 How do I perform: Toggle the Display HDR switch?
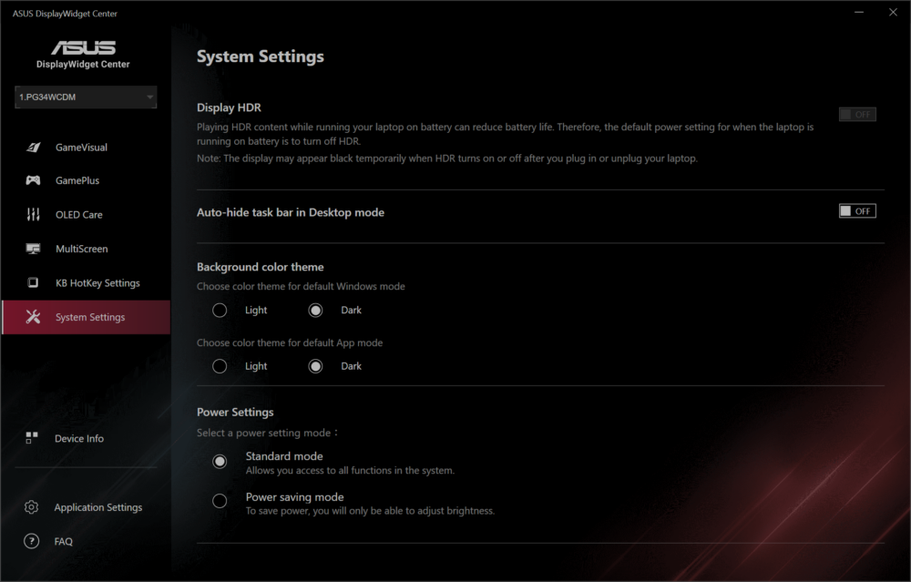pyautogui.click(x=856, y=115)
